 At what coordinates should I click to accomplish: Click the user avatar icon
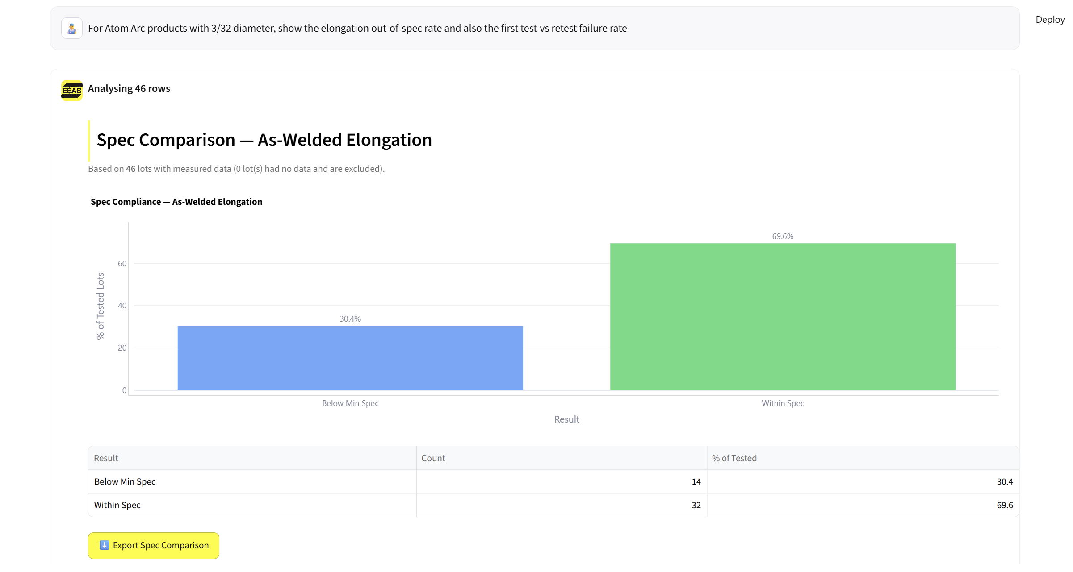tap(72, 28)
